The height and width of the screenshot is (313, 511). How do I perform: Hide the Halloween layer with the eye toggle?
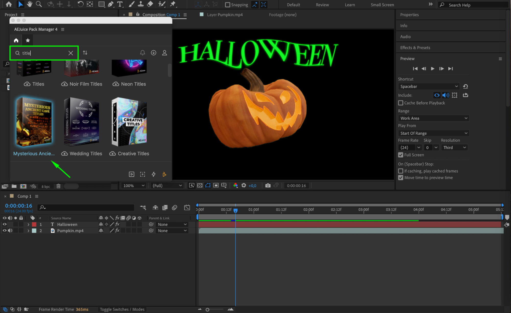[x=4, y=224]
